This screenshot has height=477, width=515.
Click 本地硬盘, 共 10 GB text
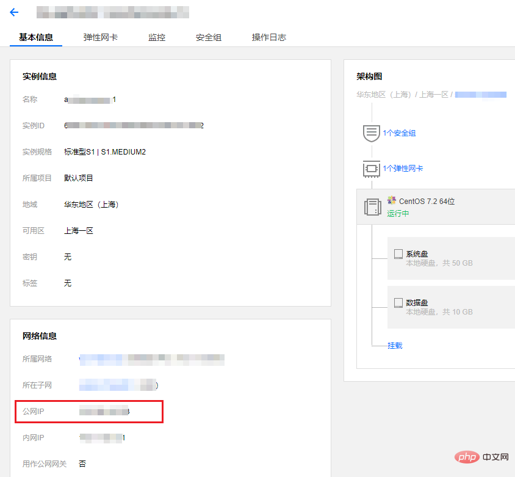(439, 312)
